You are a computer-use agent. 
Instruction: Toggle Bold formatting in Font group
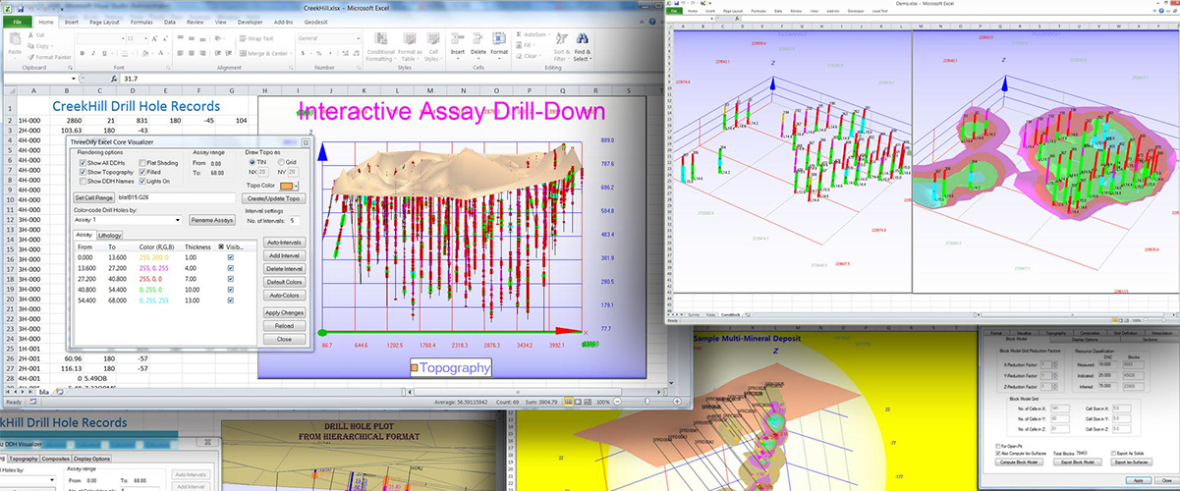(x=82, y=53)
